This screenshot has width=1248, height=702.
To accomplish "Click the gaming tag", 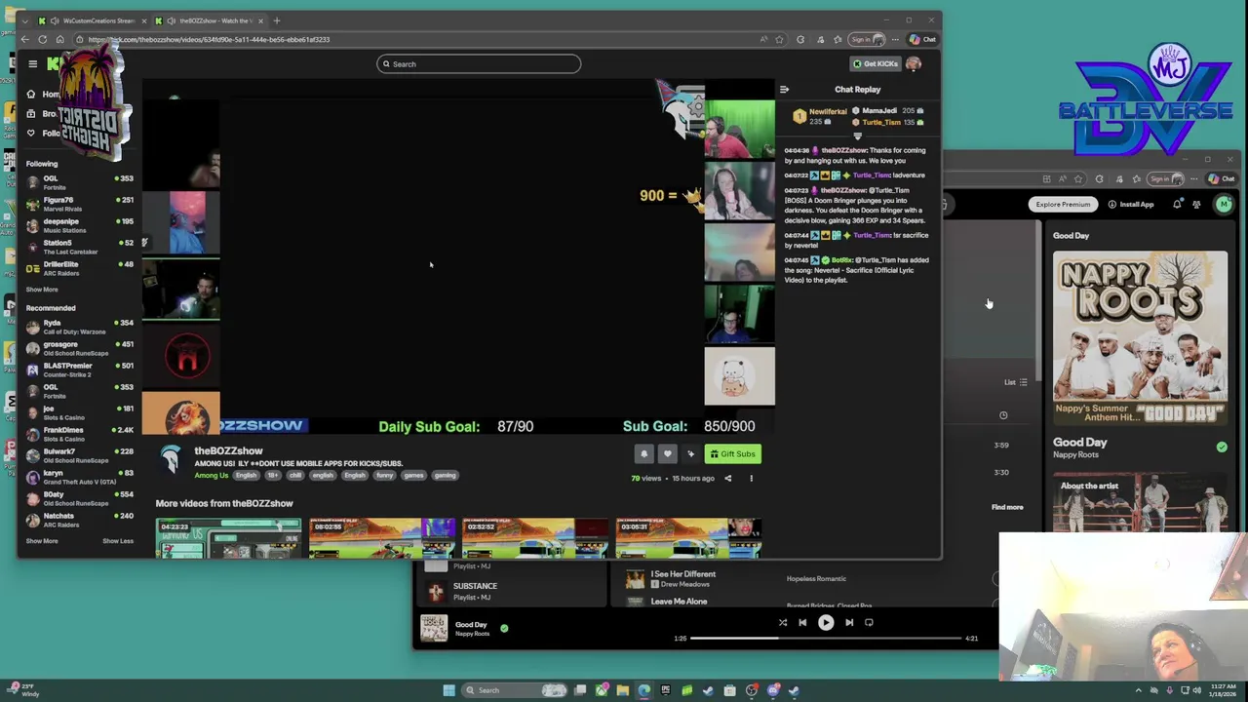I will tap(446, 476).
